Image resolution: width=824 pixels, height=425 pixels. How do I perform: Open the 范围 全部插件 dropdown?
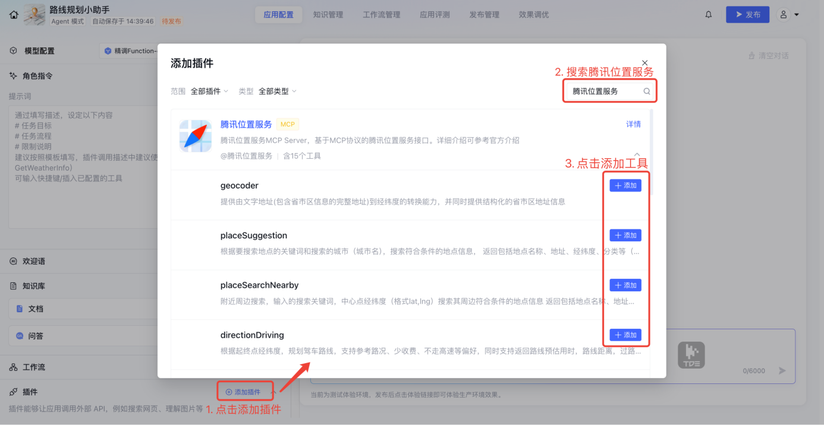click(209, 92)
